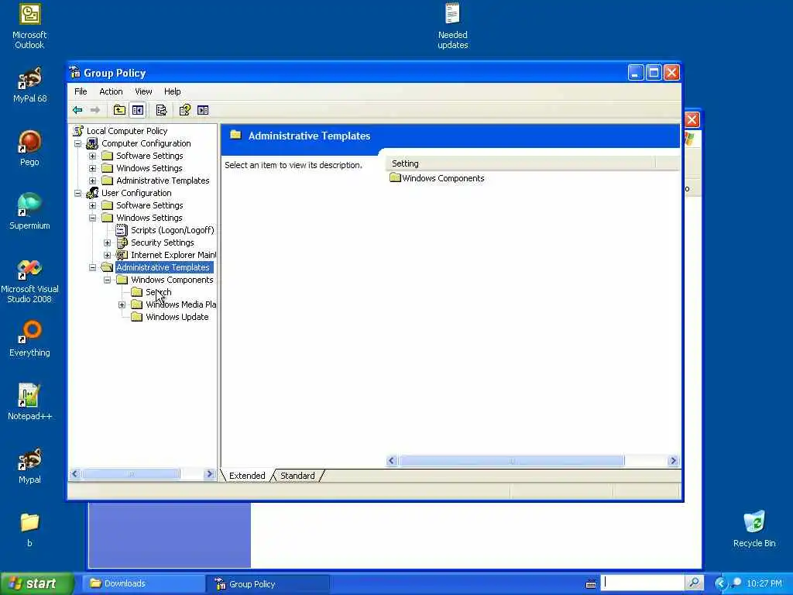This screenshot has width=793, height=595.
Task: Select Windows Components in the tree
Action: [x=172, y=280]
